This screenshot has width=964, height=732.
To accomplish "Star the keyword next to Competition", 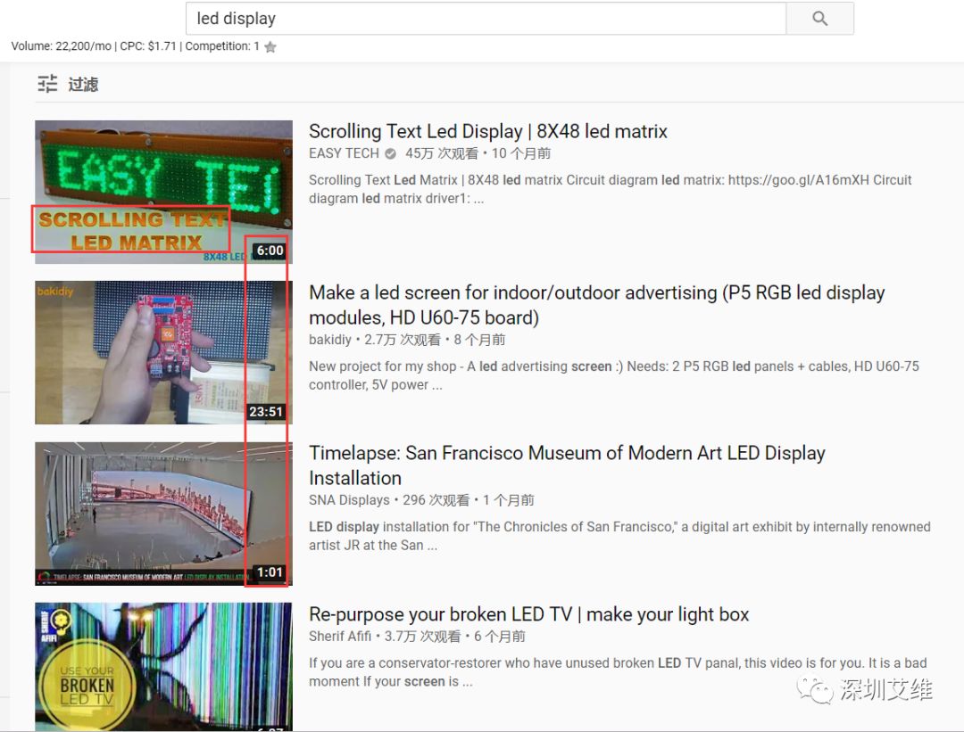I will (270, 46).
